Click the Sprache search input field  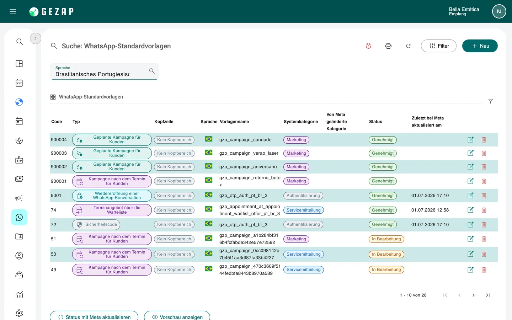click(x=105, y=71)
